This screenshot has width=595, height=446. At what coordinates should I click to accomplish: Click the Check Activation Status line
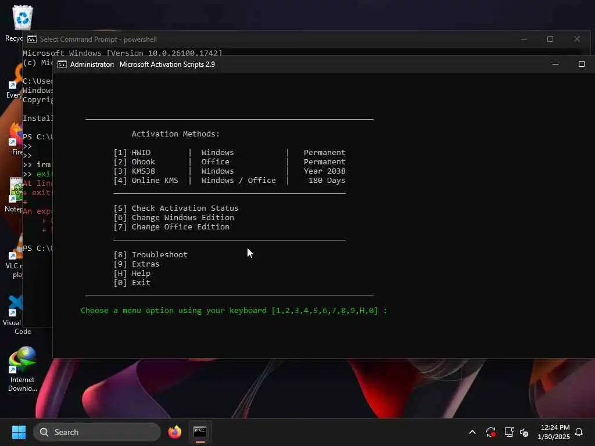176,208
